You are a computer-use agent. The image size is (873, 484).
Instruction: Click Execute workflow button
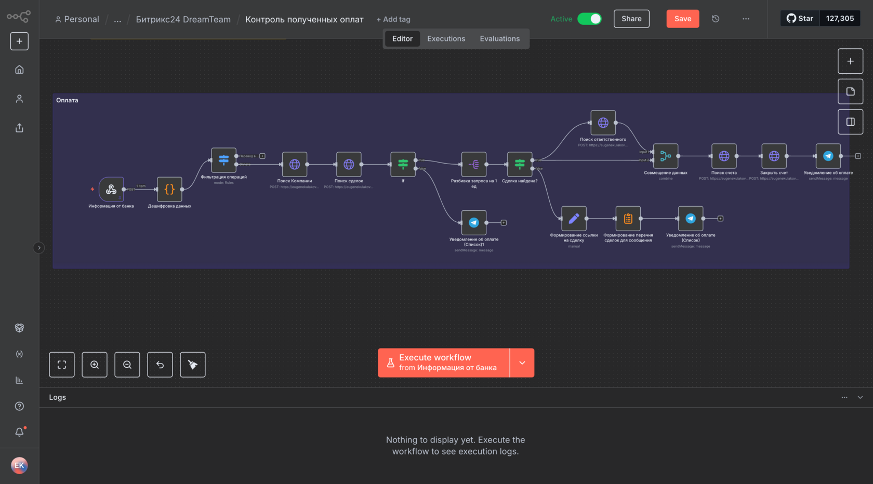point(444,362)
